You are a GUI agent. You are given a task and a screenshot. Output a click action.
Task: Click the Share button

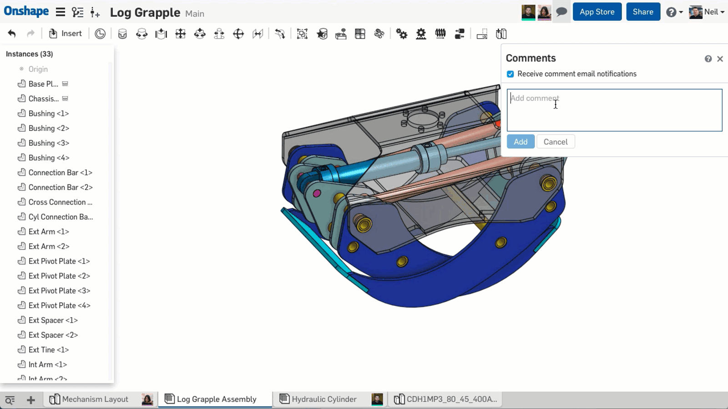(x=643, y=12)
